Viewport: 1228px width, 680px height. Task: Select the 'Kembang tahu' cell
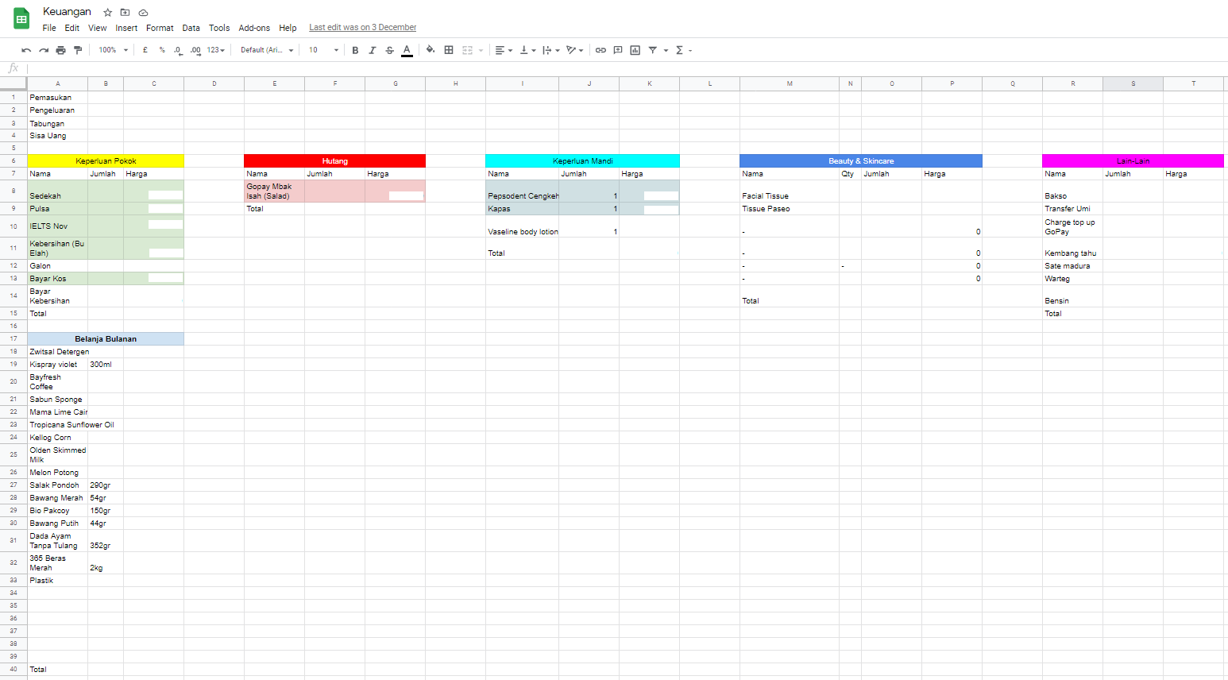1072,249
